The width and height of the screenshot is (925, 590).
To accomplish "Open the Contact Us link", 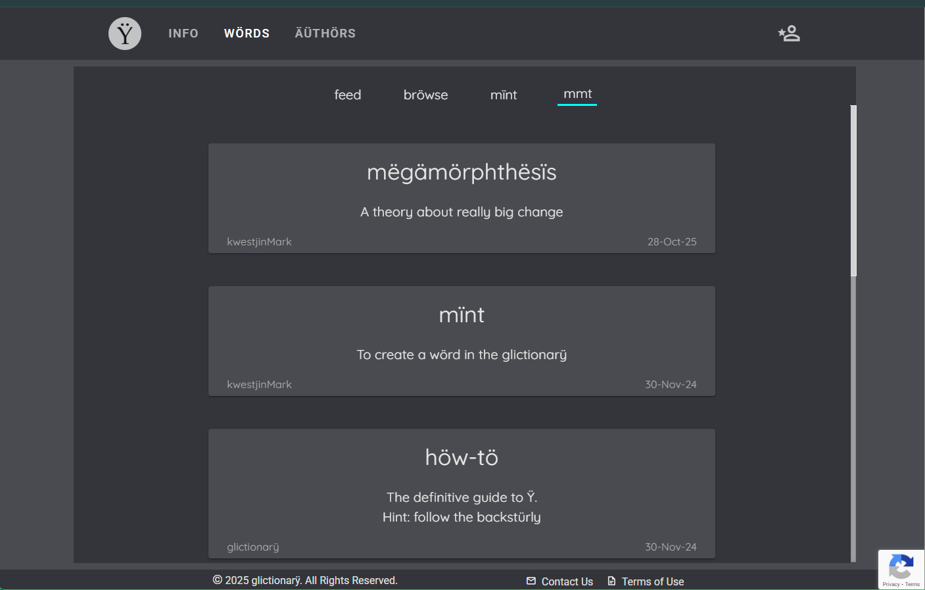I will 567,581.
